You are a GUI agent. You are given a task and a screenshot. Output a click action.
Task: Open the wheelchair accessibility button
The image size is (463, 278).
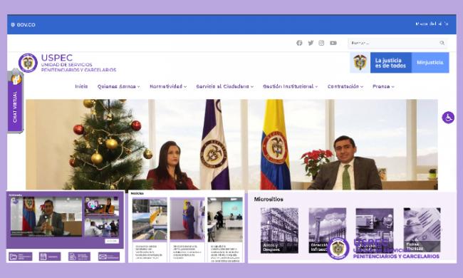(448, 118)
